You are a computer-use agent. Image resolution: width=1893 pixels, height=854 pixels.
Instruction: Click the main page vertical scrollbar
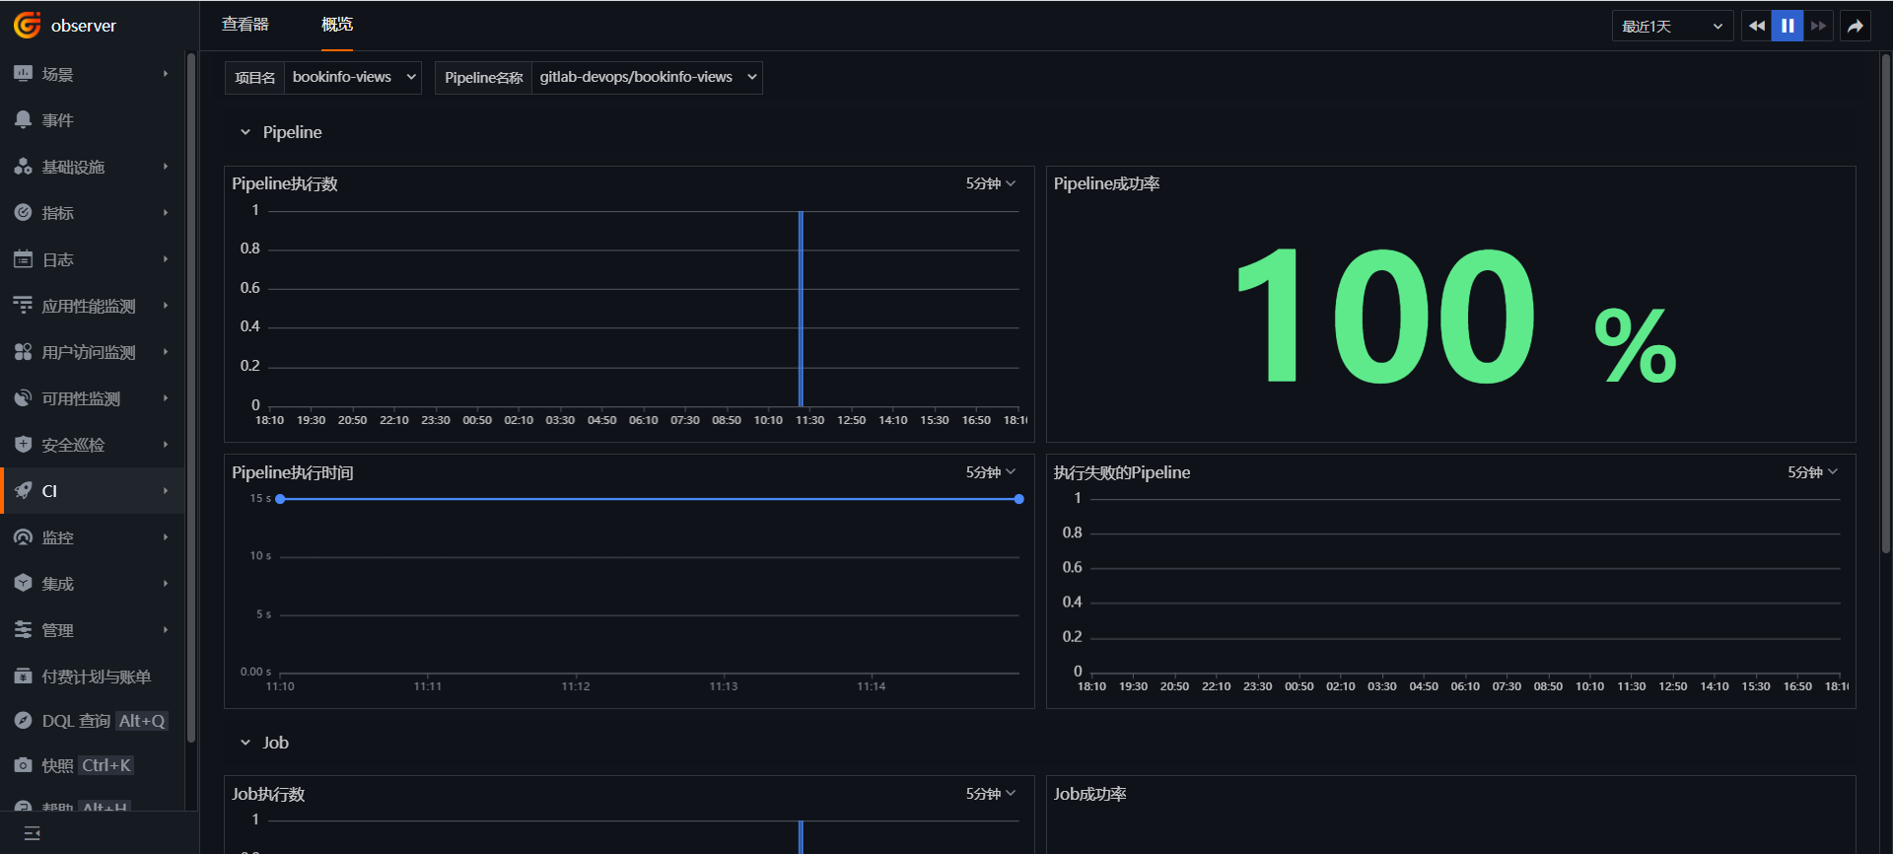(x=1885, y=296)
